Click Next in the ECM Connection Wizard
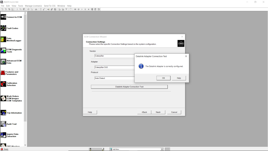The width and height of the screenshot is (268, 151). click(158, 112)
